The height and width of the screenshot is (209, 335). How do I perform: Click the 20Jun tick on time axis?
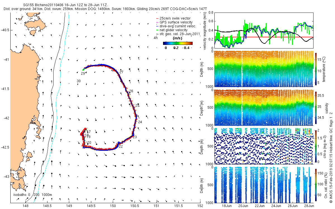click(243, 206)
